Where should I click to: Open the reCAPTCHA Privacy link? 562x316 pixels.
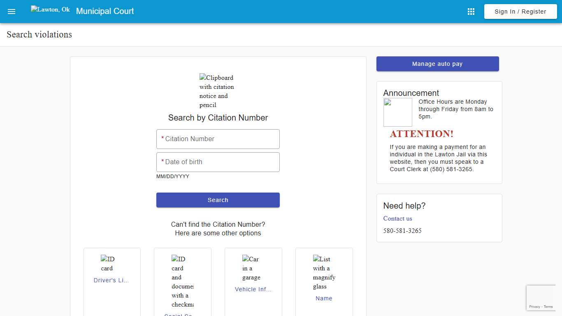(534, 307)
